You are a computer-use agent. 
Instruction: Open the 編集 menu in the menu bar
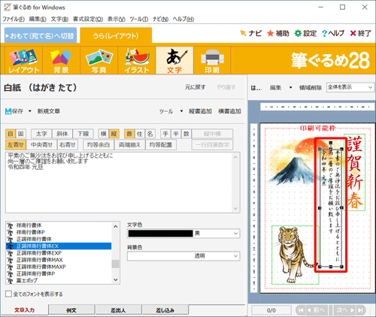click(38, 19)
